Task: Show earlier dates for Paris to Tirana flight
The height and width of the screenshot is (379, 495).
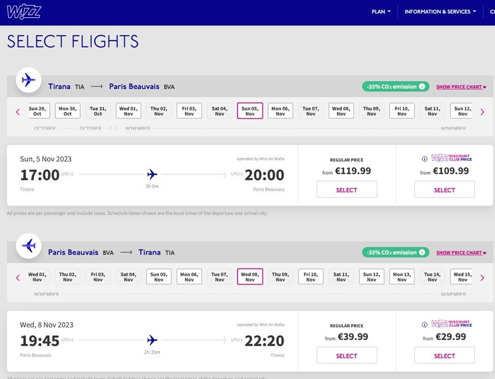Action: pyautogui.click(x=18, y=278)
